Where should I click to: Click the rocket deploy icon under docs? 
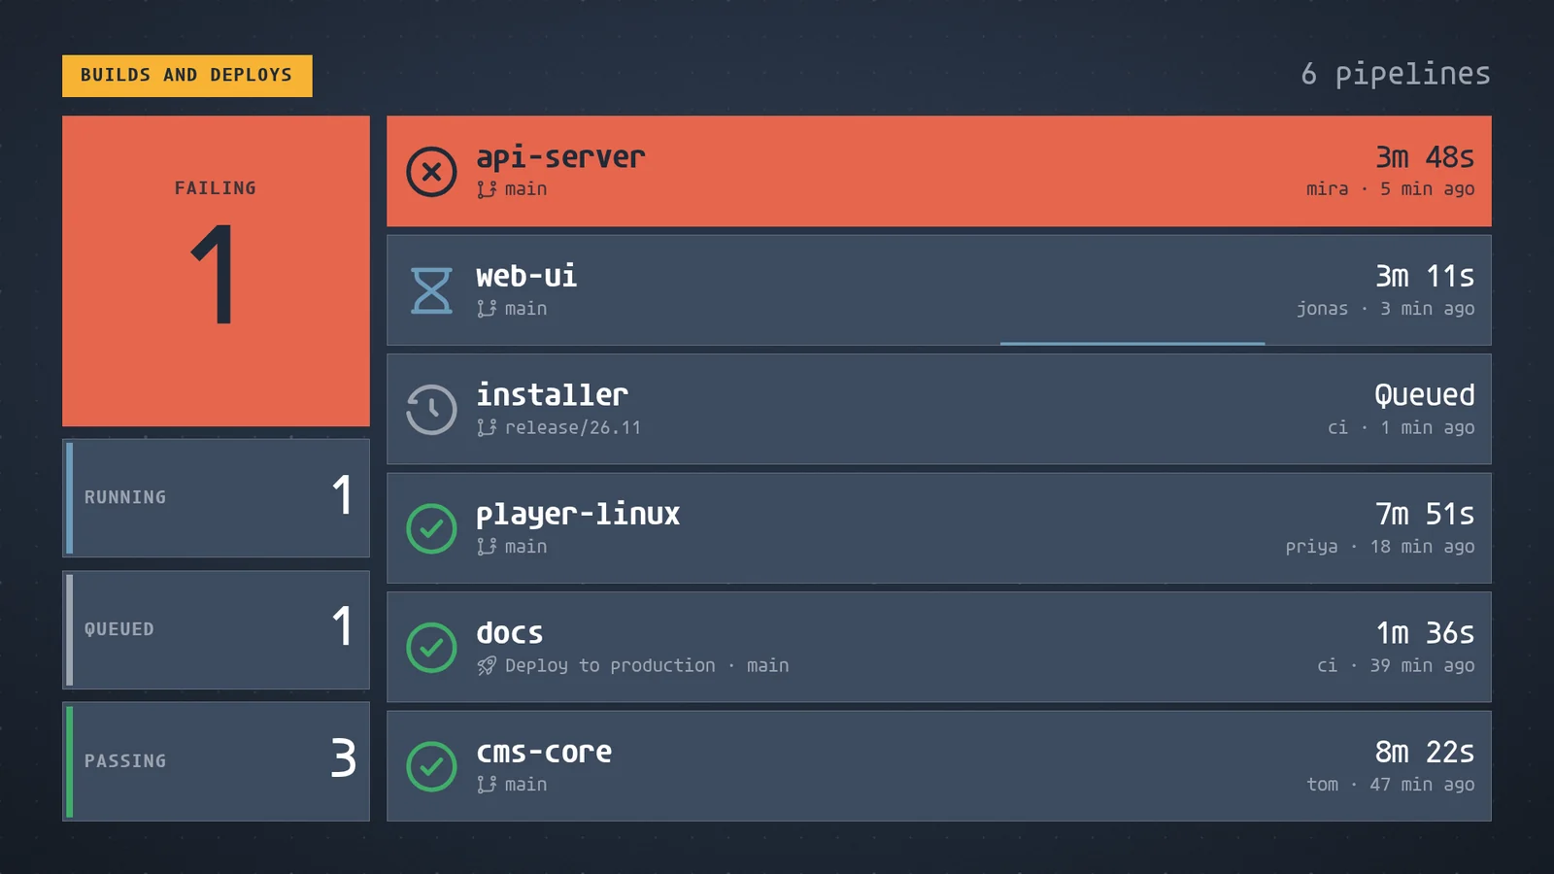(487, 665)
